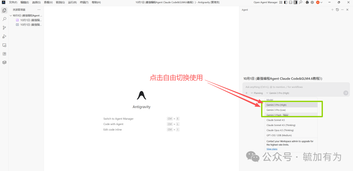The image size is (353, 171).
Task: Open the Search view in activity bar
Action: pyautogui.click(x=4, y=19)
